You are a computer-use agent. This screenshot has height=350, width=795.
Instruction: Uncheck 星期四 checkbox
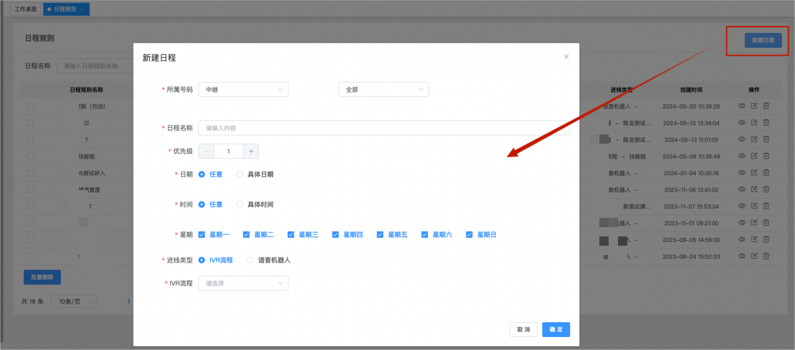(x=336, y=235)
